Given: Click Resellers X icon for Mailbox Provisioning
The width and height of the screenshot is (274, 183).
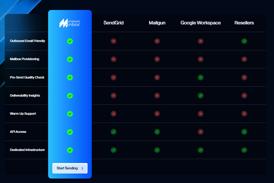Looking at the screenshot, I should tap(244, 59).
